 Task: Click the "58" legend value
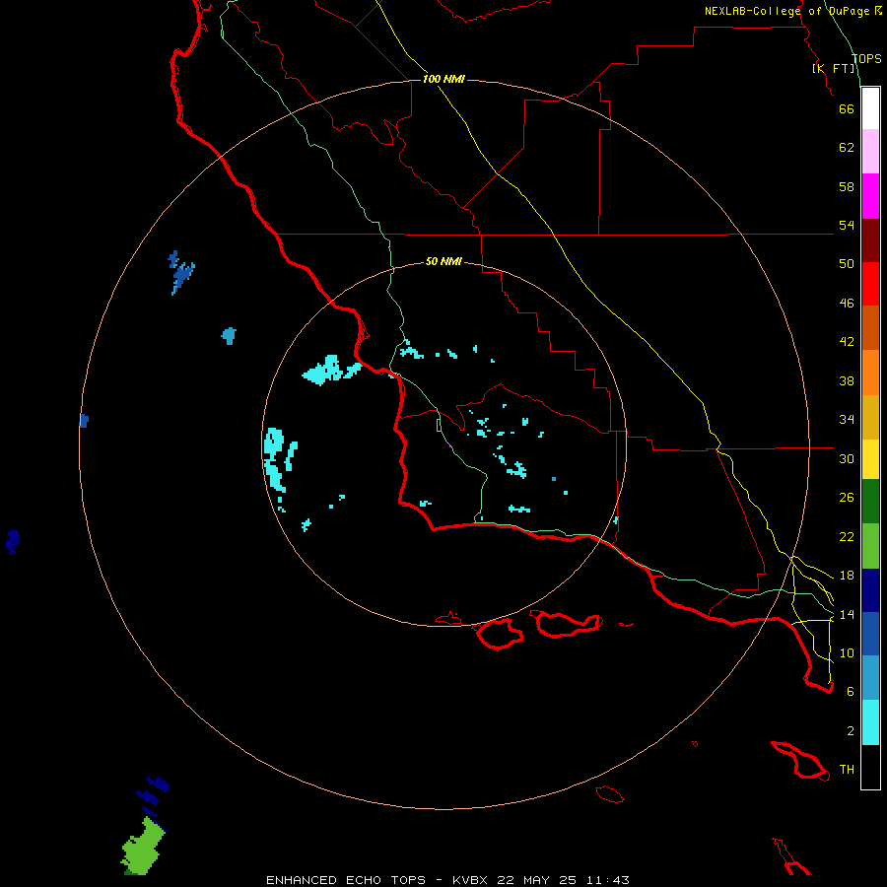(x=847, y=186)
